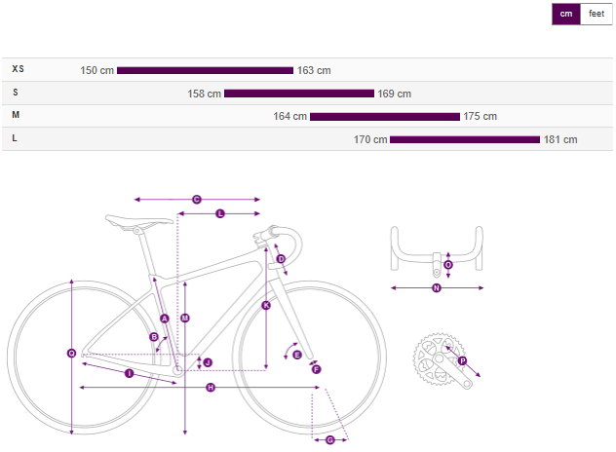Click the L 170–181 cm range bar
Screen dimensions: 616x452
coord(464,139)
